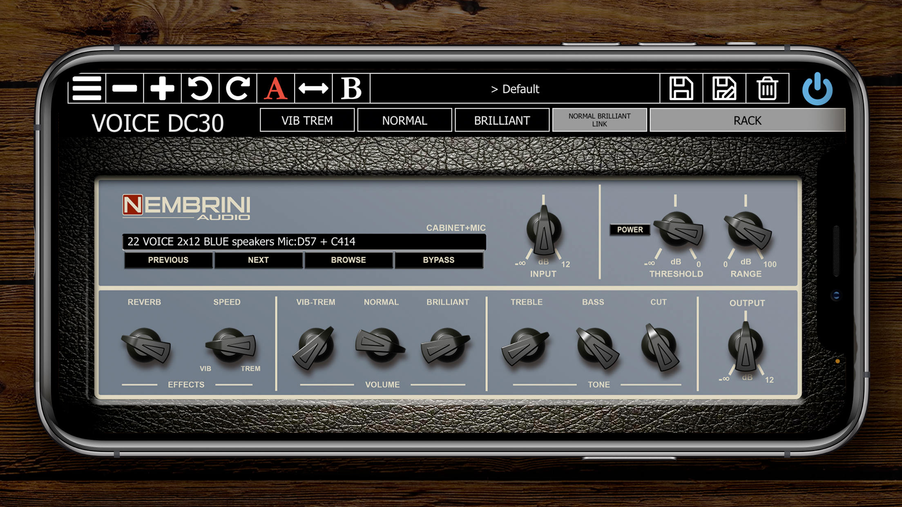Screen dimensions: 902x507
Task: Switch to the VIB TREM channel tab
Action: pyautogui.click(x=307, y=120)
